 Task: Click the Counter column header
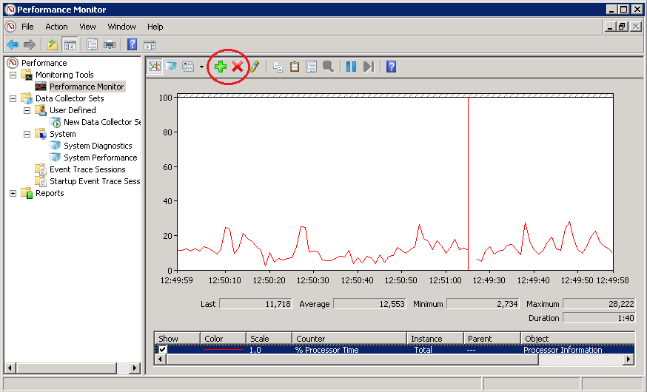(349, 339)
